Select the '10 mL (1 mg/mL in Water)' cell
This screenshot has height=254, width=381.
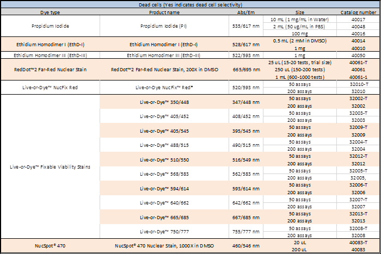click(x=299, y=19)
